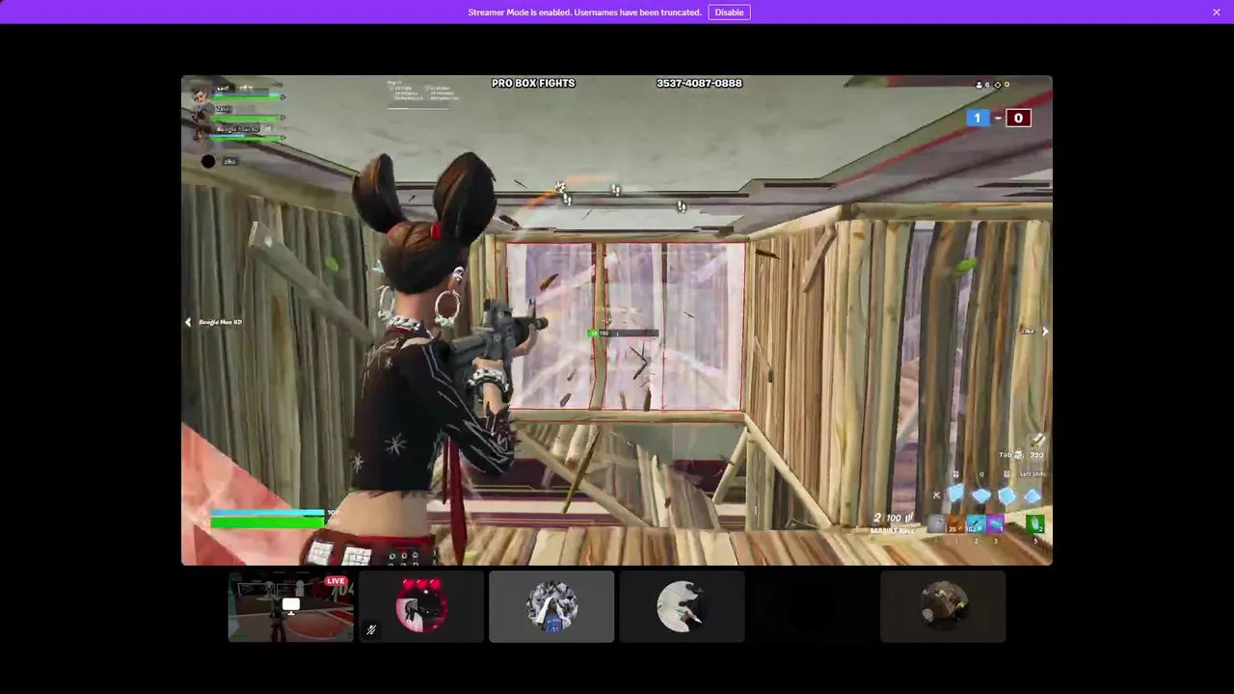The height and width of the screenshot is (694, 1234).
Task: Click the PRO BOX FIGHTS title in stream
Action: [533, 83]
